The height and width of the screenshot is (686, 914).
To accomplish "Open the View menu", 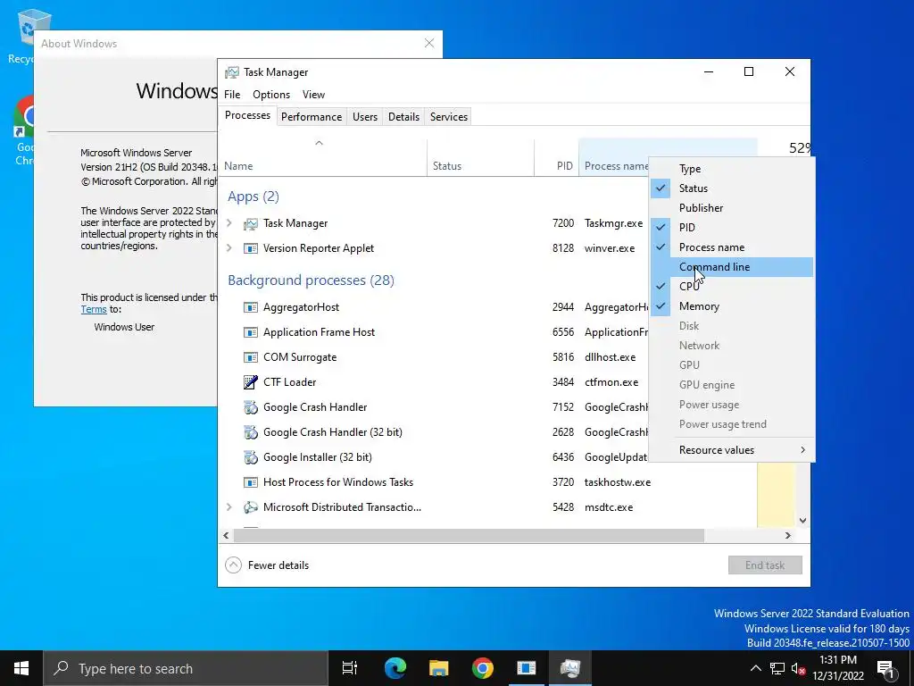I will click(313, 95).
